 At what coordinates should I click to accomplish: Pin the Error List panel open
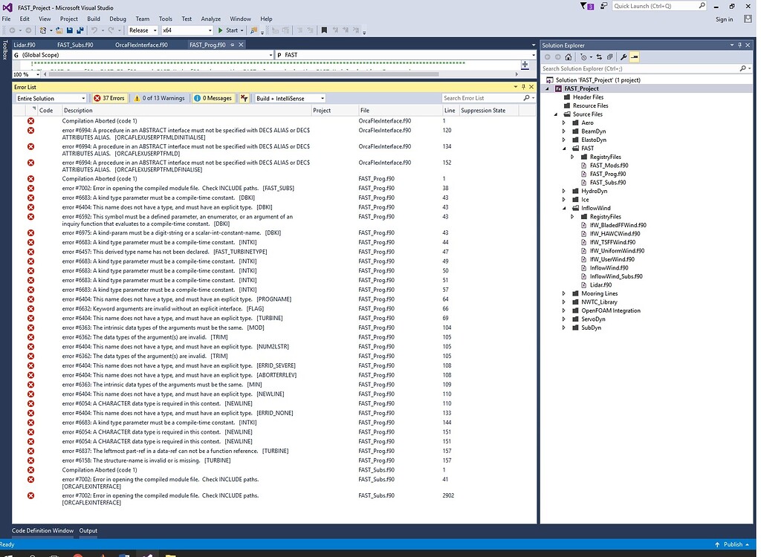pos(522,86)
